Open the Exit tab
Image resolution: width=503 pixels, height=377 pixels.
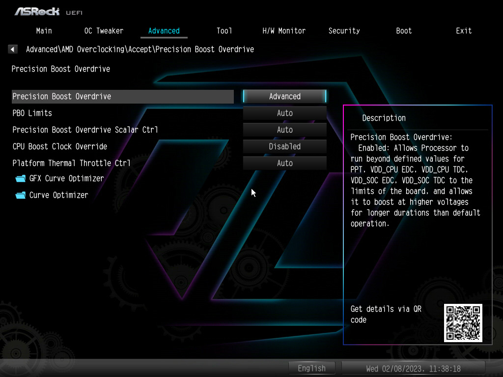pos(464,31)
